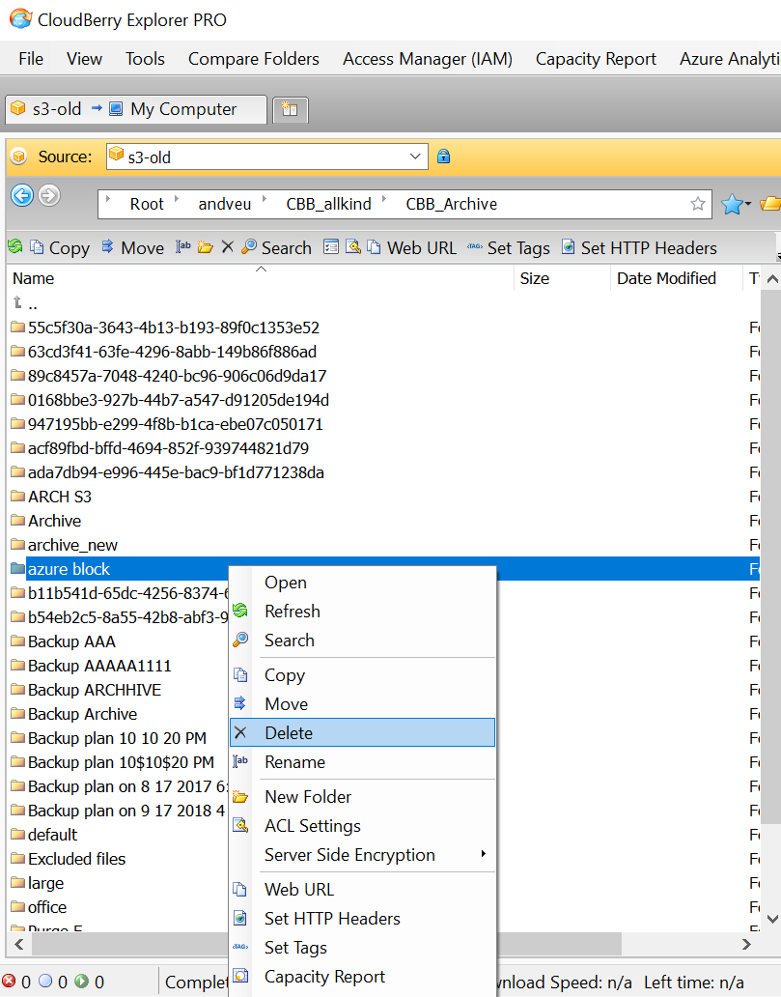Sort by Date Modified column header

tap(676, 278)
